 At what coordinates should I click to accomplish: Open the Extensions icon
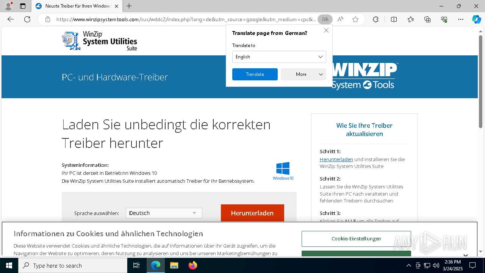[x=375, y=19]
